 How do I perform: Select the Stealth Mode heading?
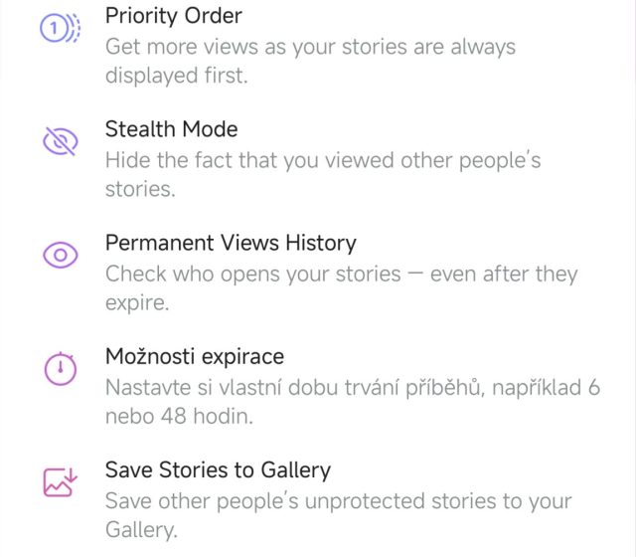click(171, 129)
